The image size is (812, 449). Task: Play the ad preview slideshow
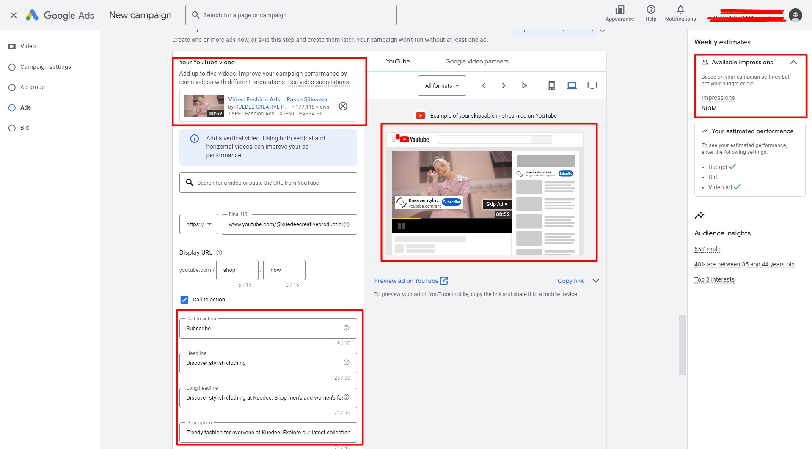(524, 85)
